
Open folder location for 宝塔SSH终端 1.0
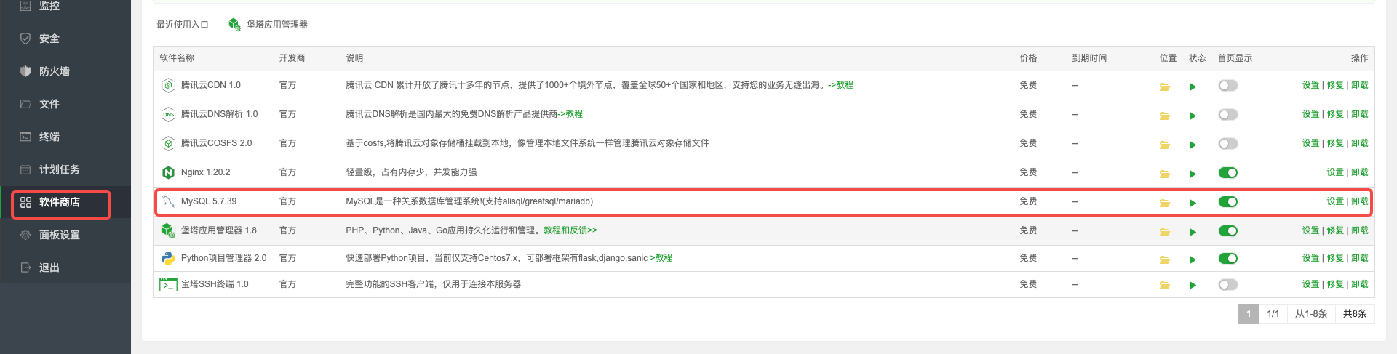click(x=1164, y=286)
